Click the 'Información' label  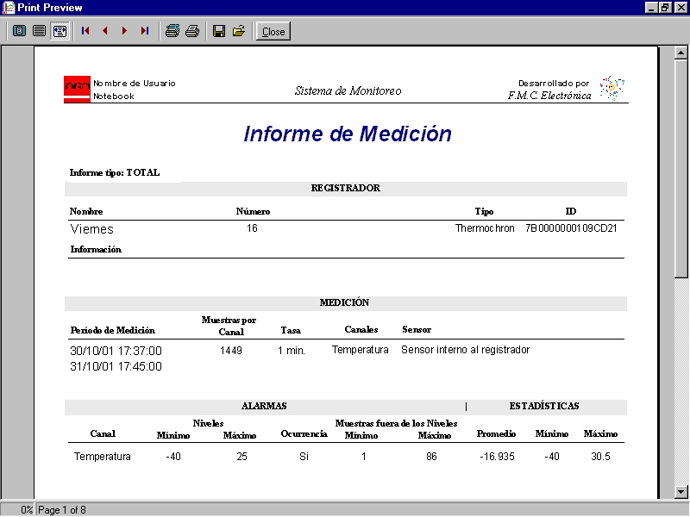click(96, 249)
